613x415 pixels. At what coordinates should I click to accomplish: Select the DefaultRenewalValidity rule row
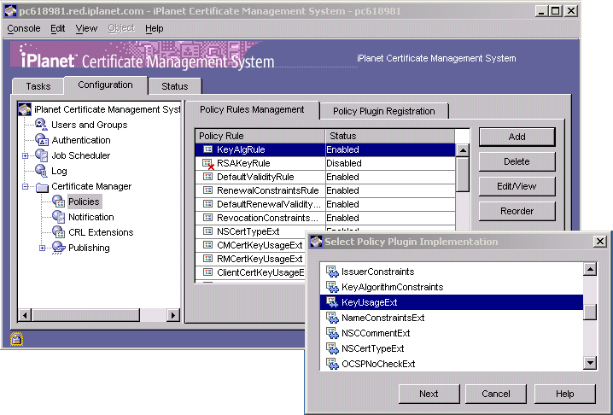325,204
